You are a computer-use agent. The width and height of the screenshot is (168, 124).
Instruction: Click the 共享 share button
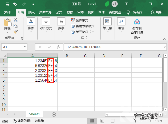(156, 12)
